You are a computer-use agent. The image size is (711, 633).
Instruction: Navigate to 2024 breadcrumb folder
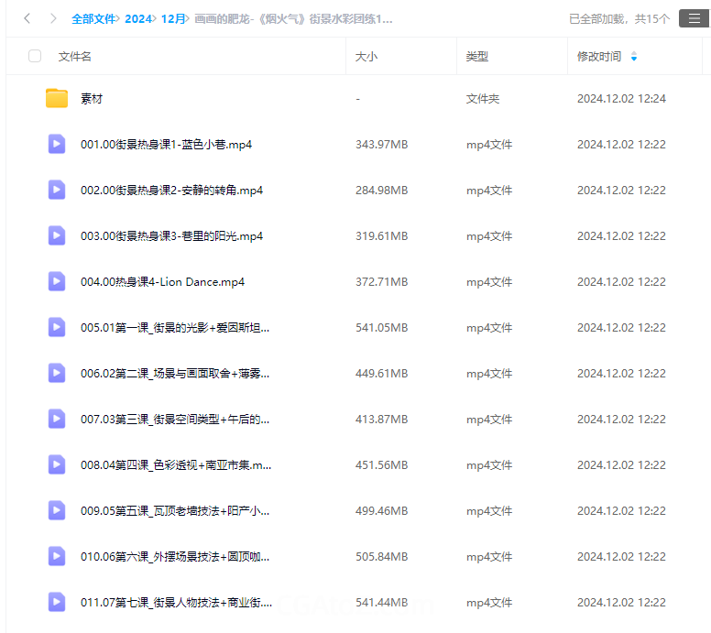click(x=138, y=18)
